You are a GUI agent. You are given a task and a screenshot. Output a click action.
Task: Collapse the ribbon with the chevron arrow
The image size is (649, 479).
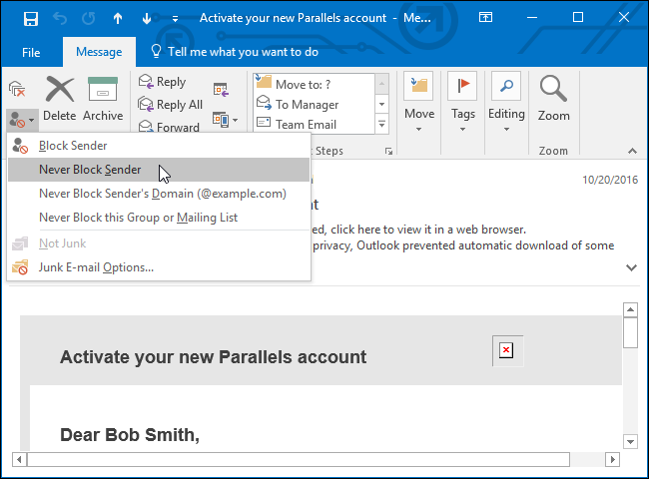click(x=632, y=151)
